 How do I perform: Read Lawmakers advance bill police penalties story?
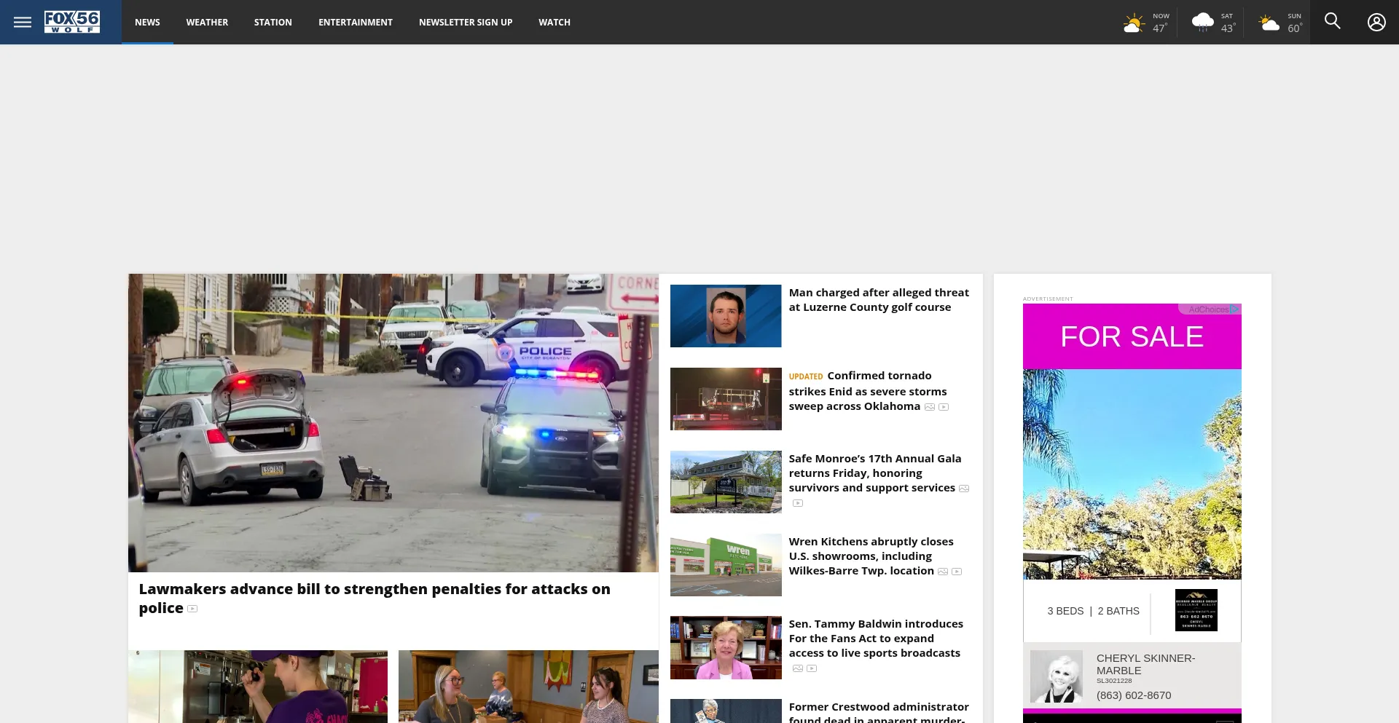[x=375, y=598]
